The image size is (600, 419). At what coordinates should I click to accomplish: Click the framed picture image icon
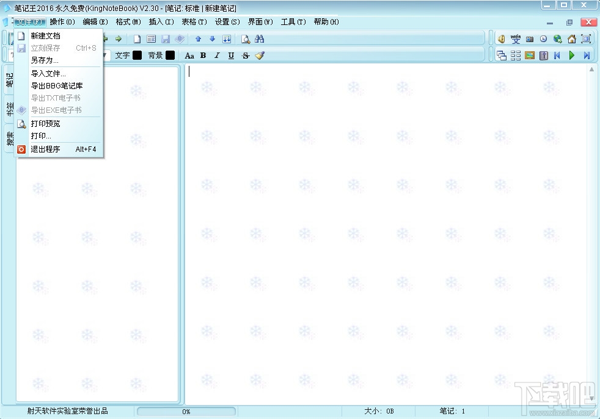(530, 56)
